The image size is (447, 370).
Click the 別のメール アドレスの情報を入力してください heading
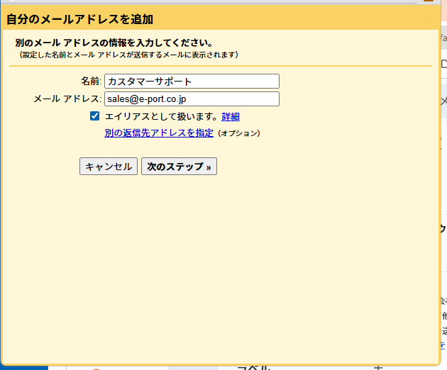(114, 43)
